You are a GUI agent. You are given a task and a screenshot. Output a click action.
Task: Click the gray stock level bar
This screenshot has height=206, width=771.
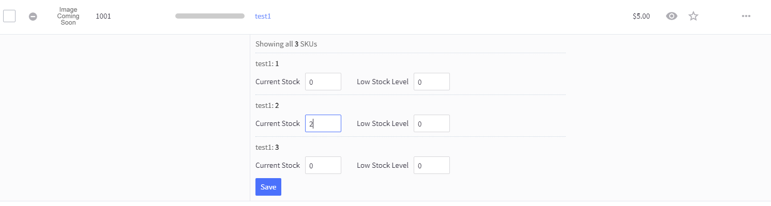(210, 16)
